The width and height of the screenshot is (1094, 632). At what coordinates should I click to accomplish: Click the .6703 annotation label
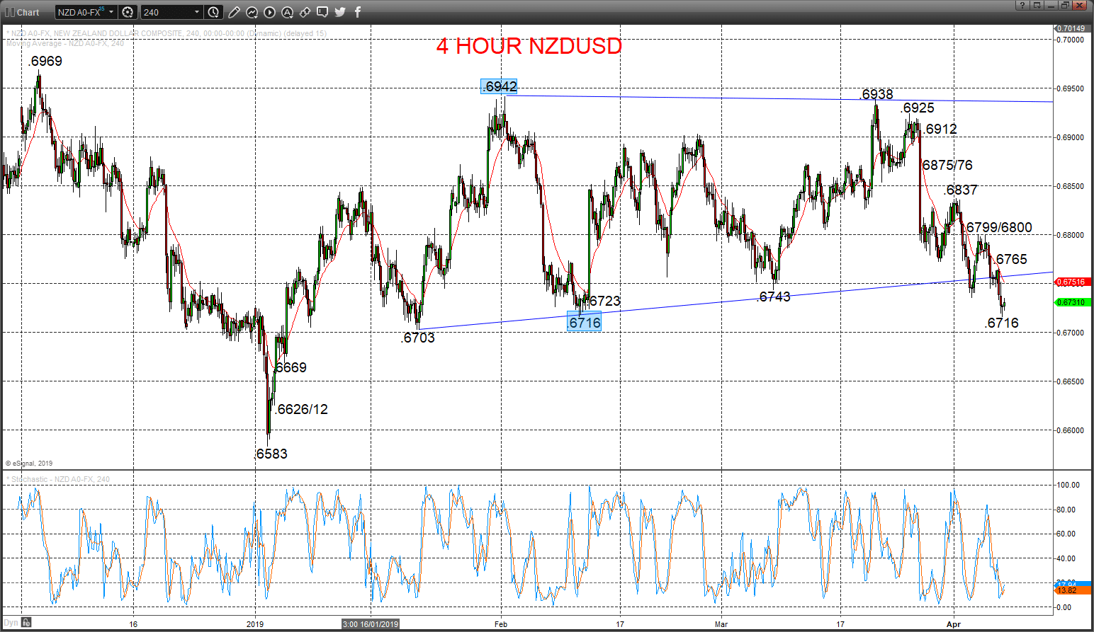point(418,338)
